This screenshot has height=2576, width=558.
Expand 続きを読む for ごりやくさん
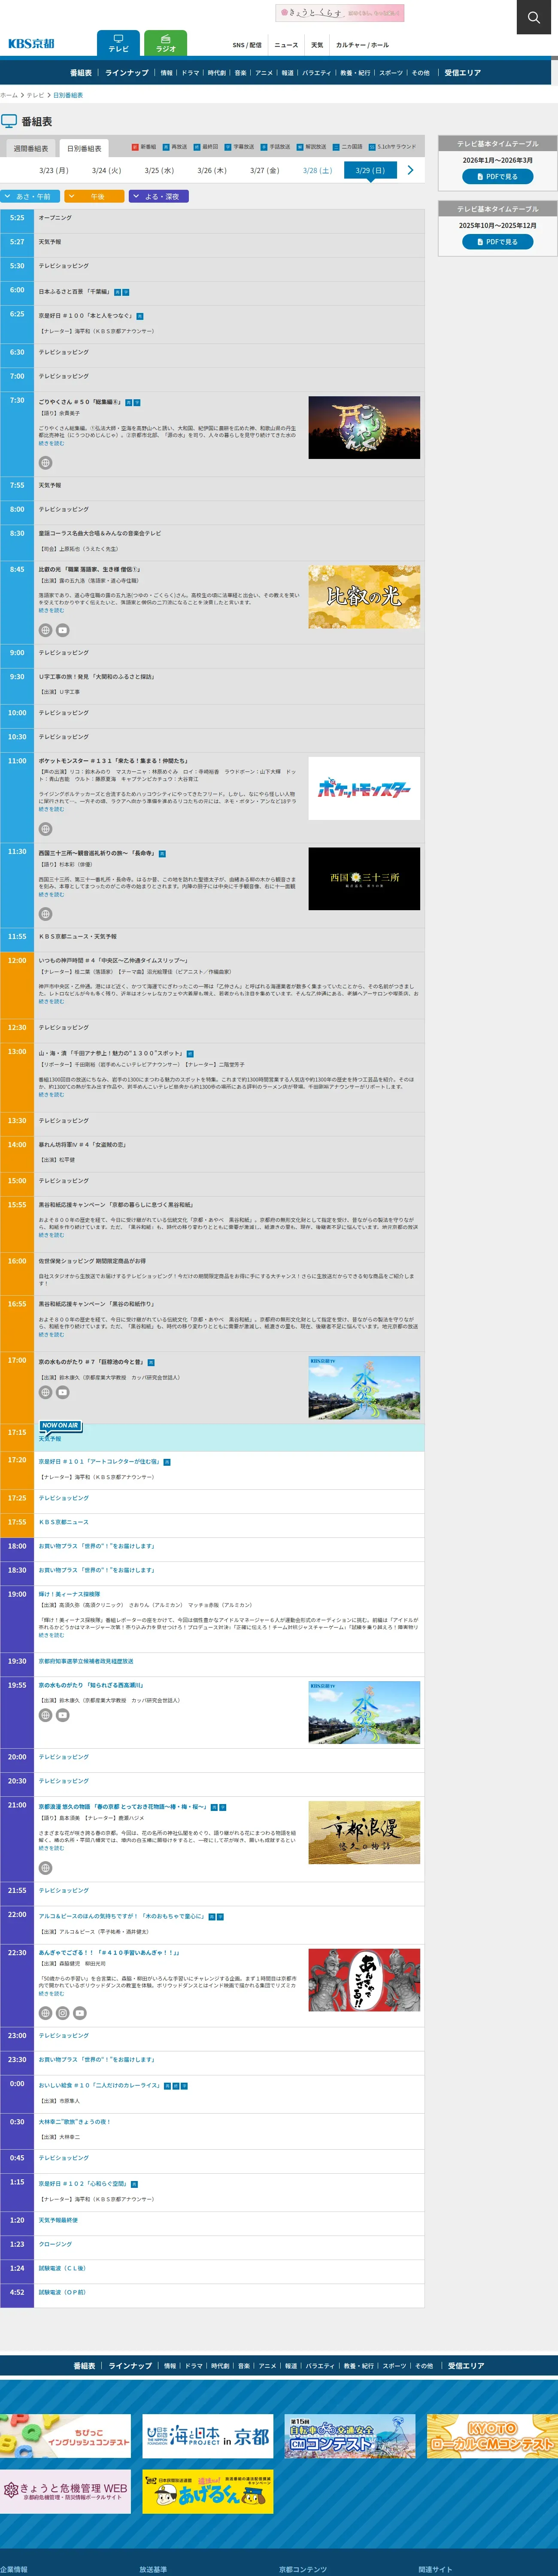pos(51,443)
